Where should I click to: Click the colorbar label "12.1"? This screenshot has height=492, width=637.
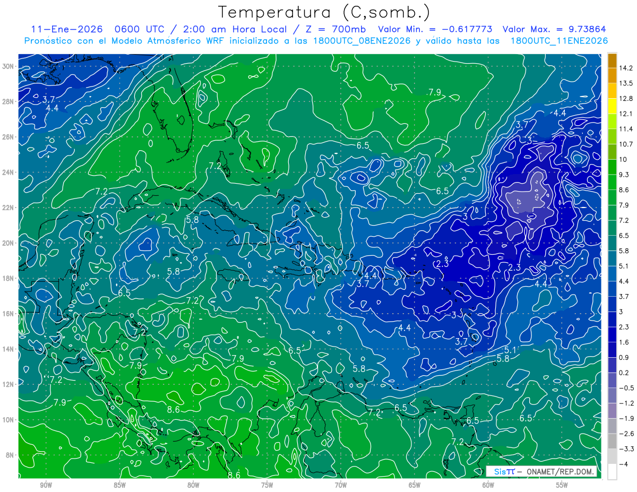click(x=626, y=114)
